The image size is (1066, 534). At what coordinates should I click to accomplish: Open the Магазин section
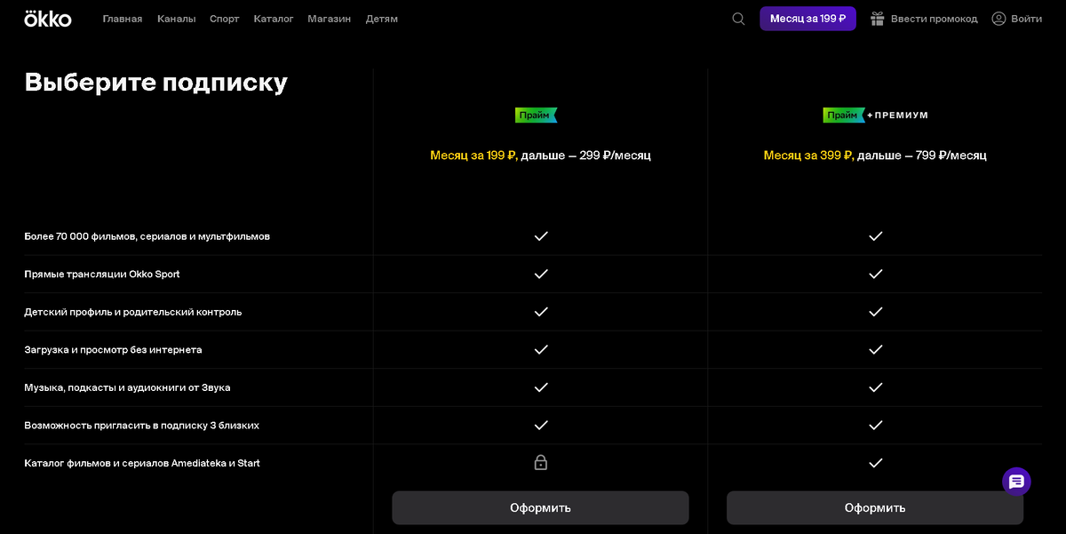pyautogui.click(x=330, y=19)
